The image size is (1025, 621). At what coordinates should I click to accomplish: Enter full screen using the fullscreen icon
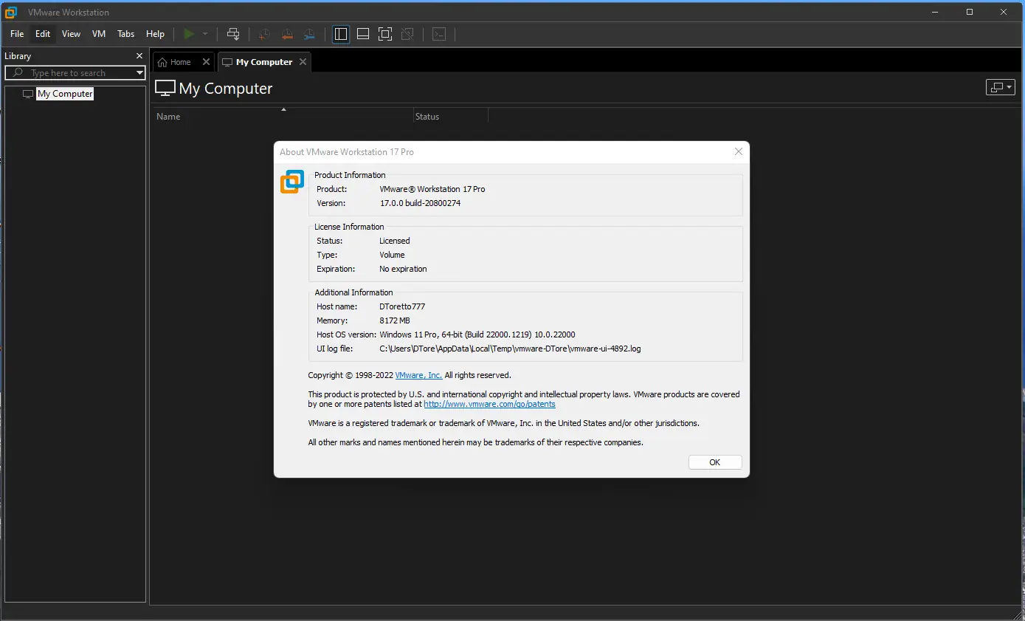coord(384,33)
